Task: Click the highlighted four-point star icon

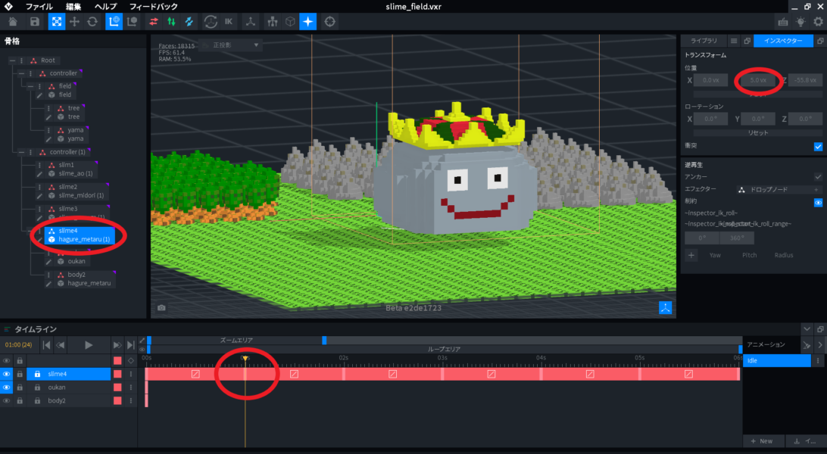Action: click(x=308, y=22)
